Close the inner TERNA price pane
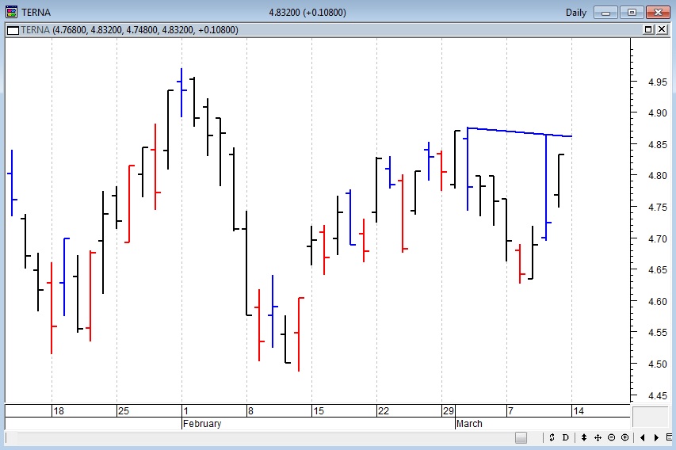Viewport: 676px width, 450px height. coord(662,29)
